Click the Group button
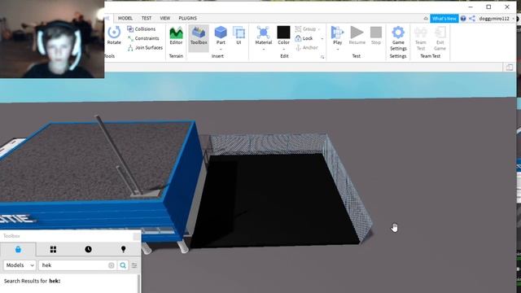 [x=306, y=29]
